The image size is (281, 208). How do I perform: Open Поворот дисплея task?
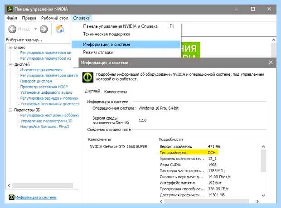36,81
